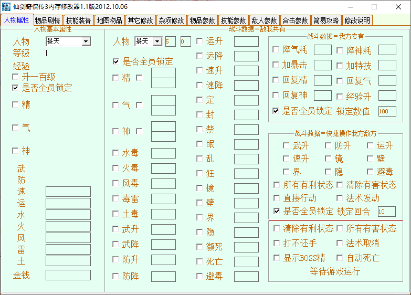This screenshot has width=411, height=295.
Task: Click the 锁定回合 field showing 10
Action: coord(387,212)
